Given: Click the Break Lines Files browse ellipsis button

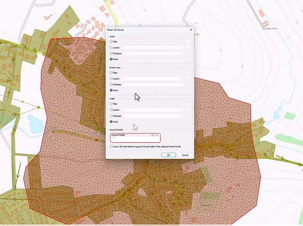Looking at the screenshot, I should pos(187,73).
